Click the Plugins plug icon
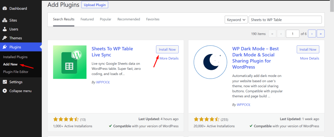 pyautogui.click(x=5, y=47)
